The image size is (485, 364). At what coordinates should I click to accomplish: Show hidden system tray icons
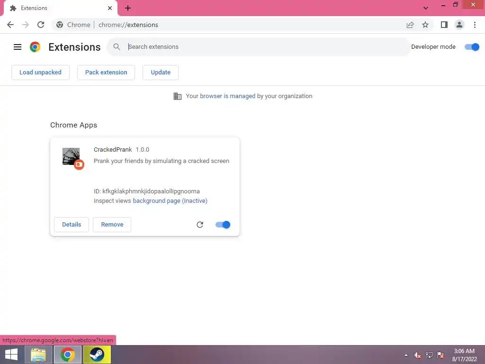[406, 355]
